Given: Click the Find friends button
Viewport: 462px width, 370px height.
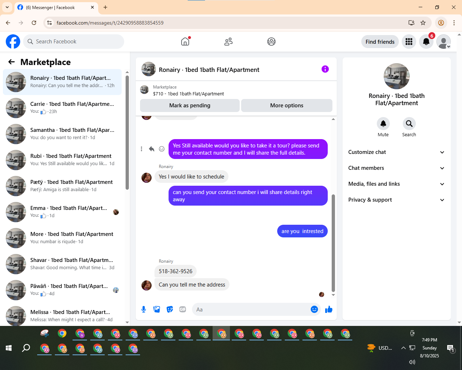Looking at the screenshot, I should click(x=380, y=42).
